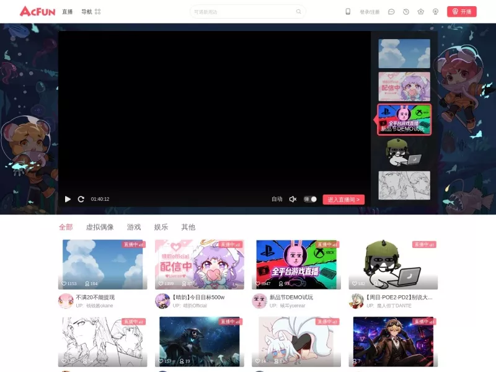
Task: Click uploader name 晴韵Official
Action: coord(195,306)
